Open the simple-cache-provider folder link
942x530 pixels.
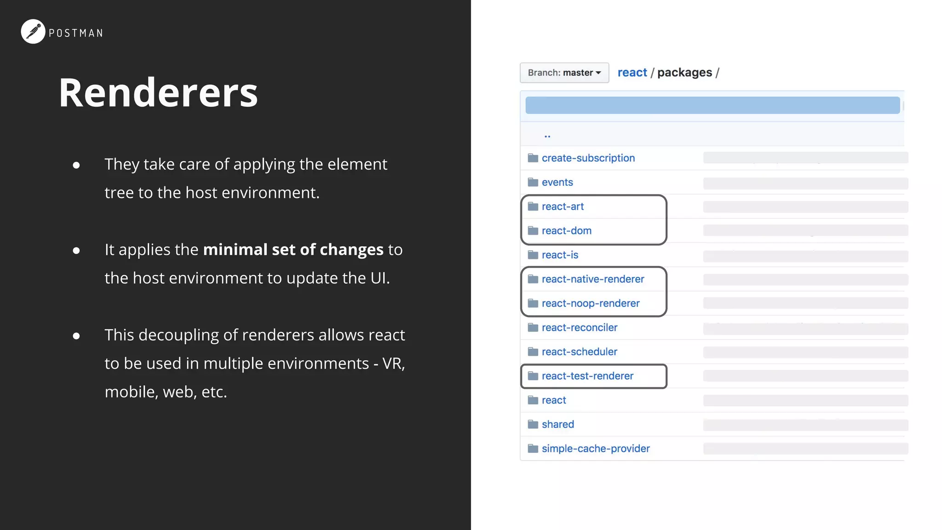point(596,449)
